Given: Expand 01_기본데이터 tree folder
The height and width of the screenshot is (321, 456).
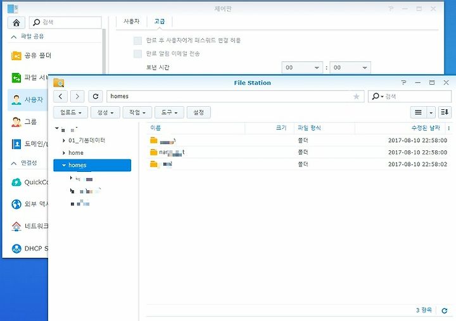Looking at the screenshot, I should (x=64, y=140).
